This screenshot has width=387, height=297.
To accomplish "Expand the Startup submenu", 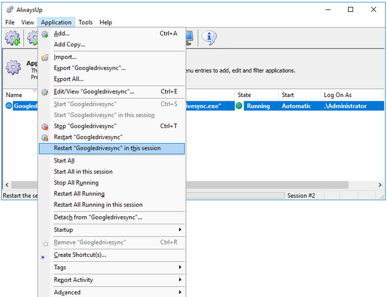I will (x=112, y=230).
